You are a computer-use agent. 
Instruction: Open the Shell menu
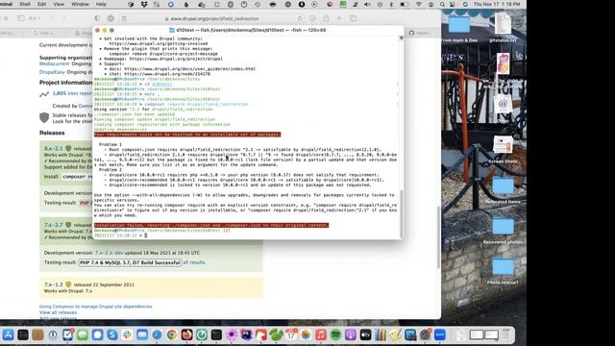coord(25,4)
